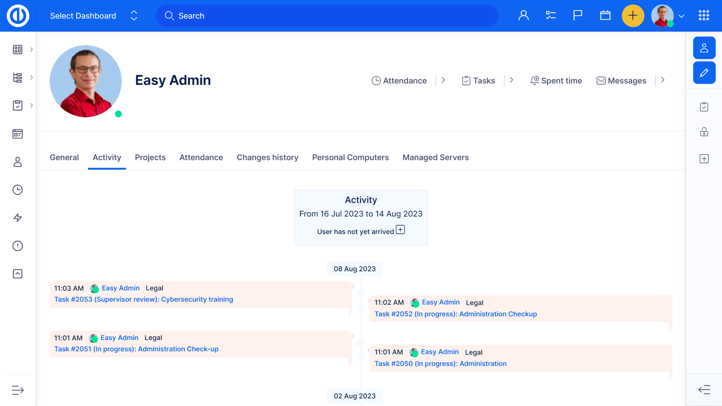Expand the Attendance chevron next to Attendance
The image size is (722, 406).
tap(443, 80)
